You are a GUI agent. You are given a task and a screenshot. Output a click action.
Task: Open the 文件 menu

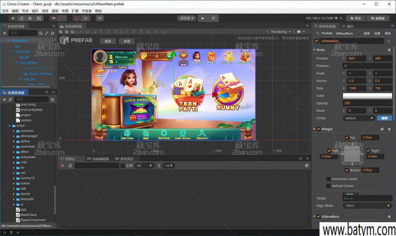pyautogui.click(x=5, y=11)
